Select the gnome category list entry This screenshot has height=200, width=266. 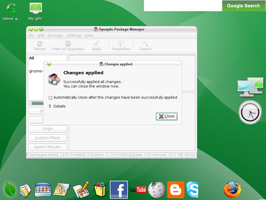click(36, 71)
